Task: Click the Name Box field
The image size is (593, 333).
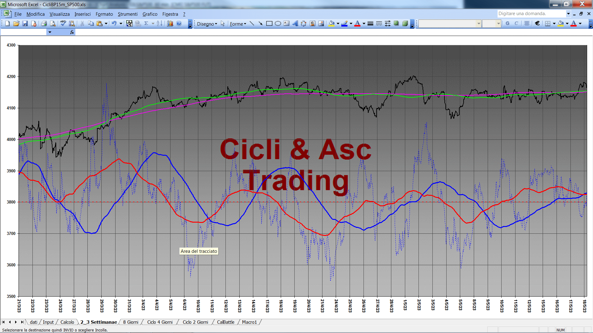Action: (x=23, y=32)
